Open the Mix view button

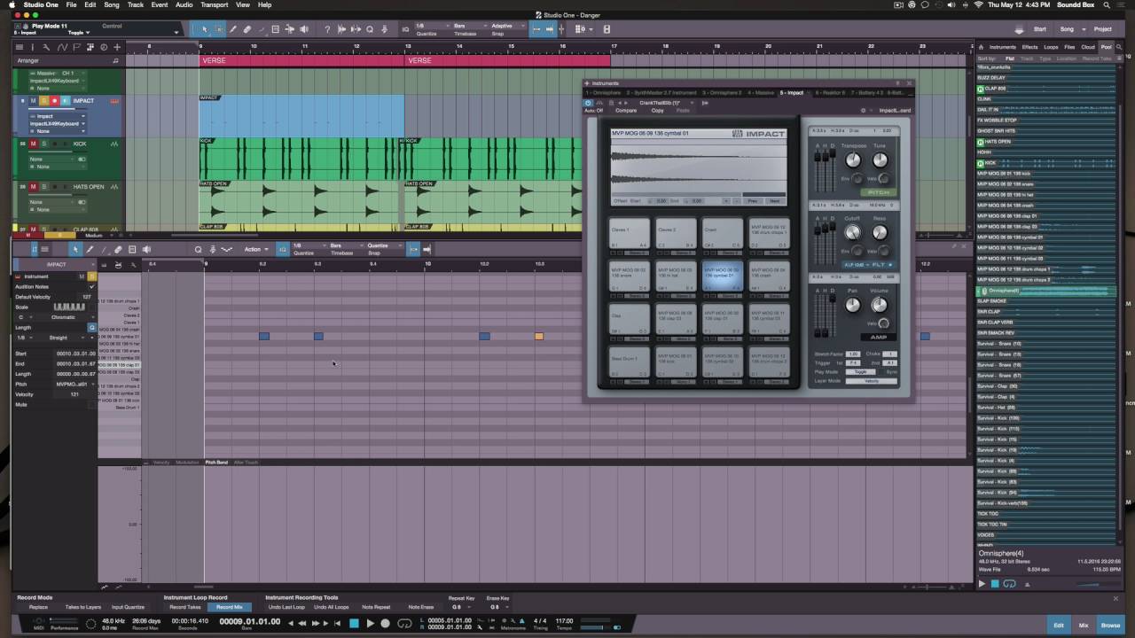click(1084, 626)
